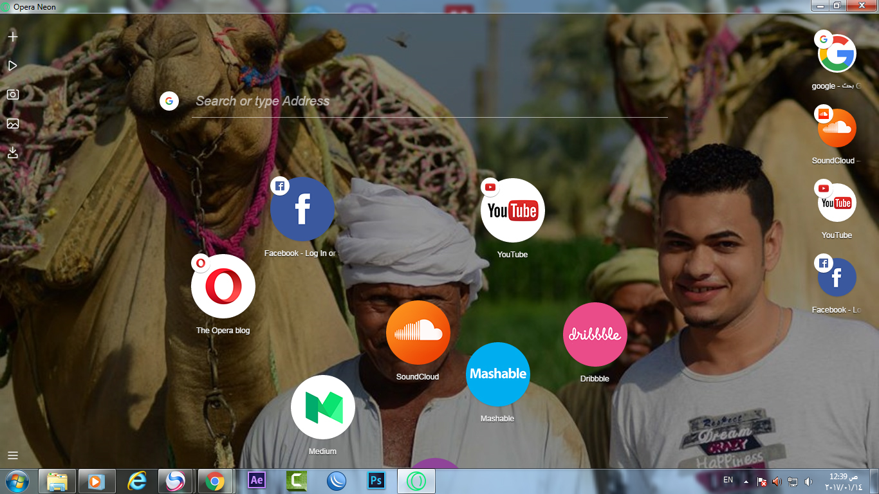Click the Opera Neon taskbar button

coord(416,481)
